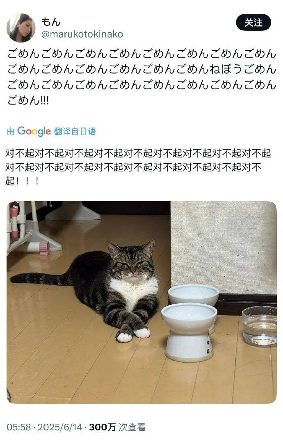This screenshot has width=283, height=441.
Task: Click the final ごめん!!! line
Action: 28,100
